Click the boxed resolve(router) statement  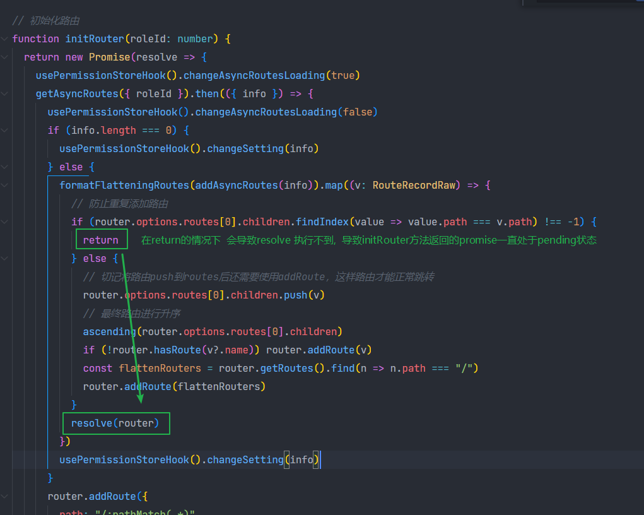[x=115, y=423]
